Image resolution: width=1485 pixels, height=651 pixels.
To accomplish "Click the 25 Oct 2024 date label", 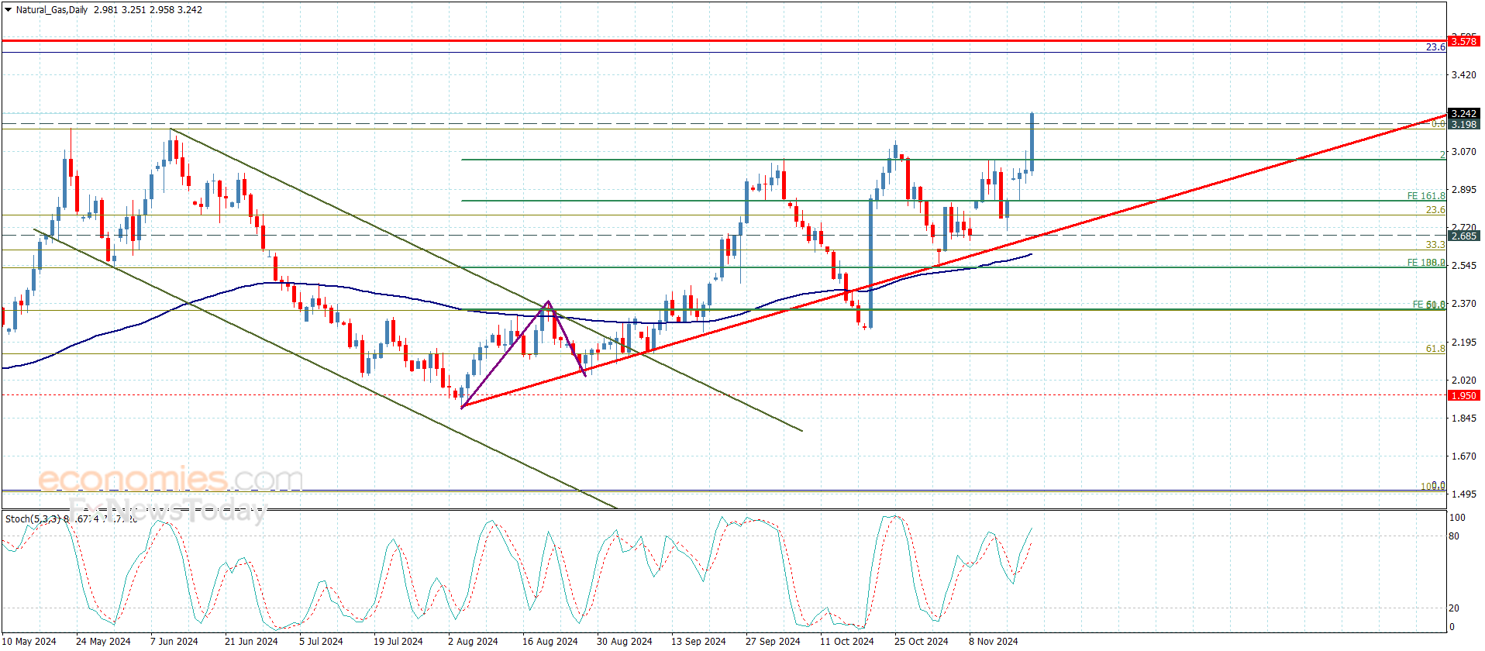I will [921, 641].
